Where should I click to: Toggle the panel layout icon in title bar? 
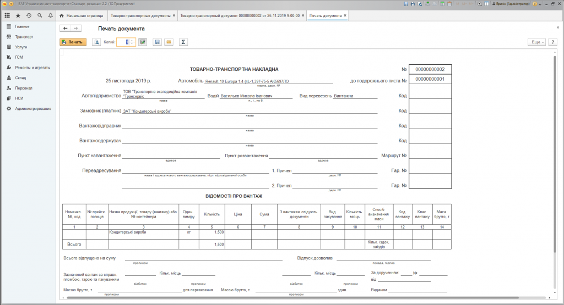point(487,4)
